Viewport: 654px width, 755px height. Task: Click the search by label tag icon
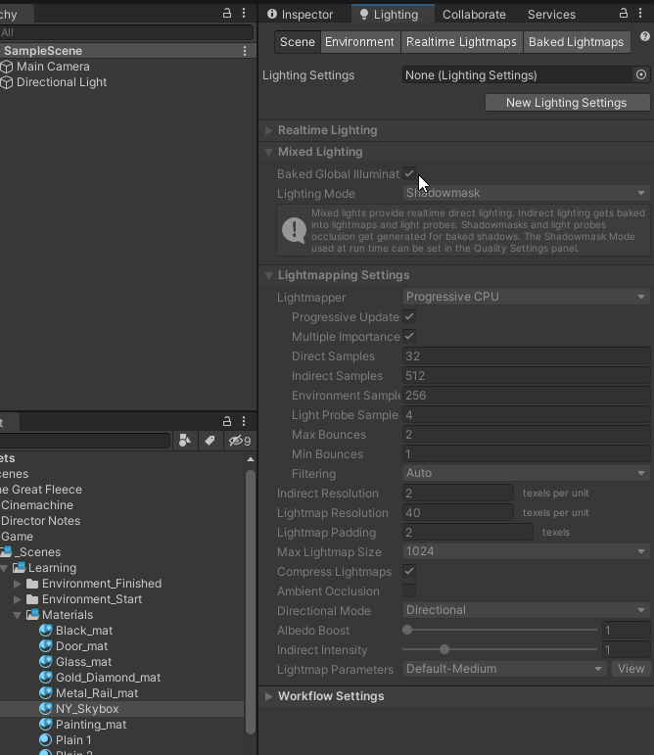click(210, 441)
